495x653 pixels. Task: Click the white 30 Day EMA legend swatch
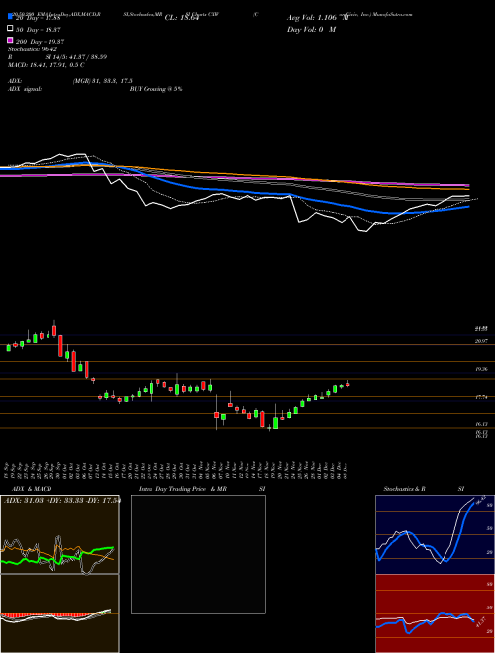(x=10, y=29)
